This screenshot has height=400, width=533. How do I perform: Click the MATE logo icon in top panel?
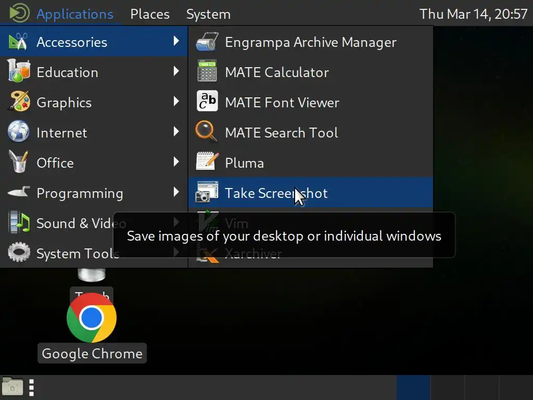pyautogui.click(x=19, y=13)
